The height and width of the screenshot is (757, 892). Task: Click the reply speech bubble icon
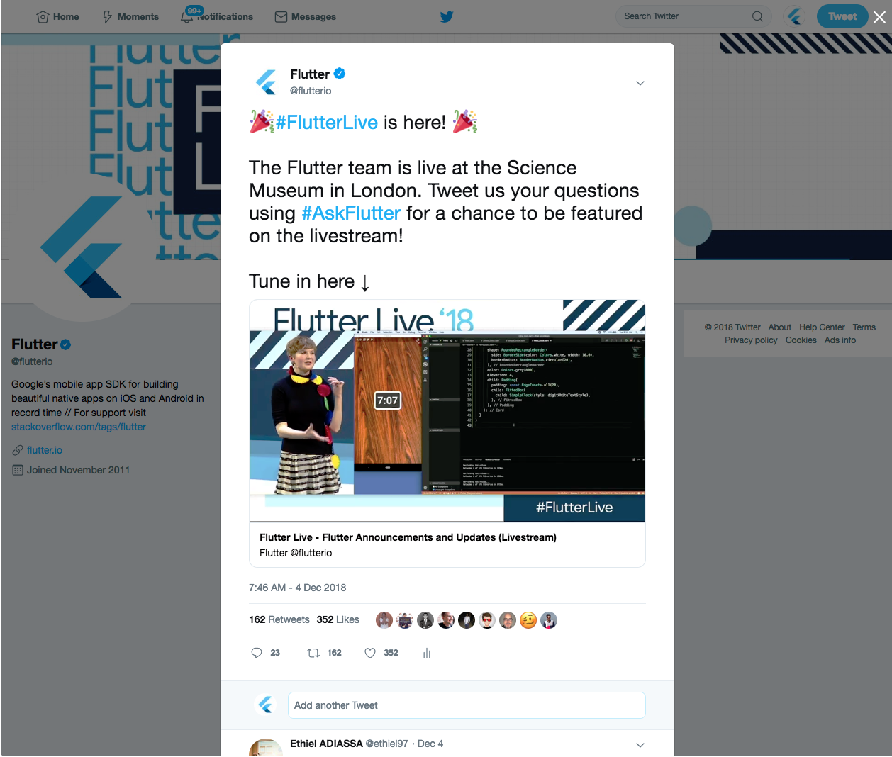coord(257,653)
